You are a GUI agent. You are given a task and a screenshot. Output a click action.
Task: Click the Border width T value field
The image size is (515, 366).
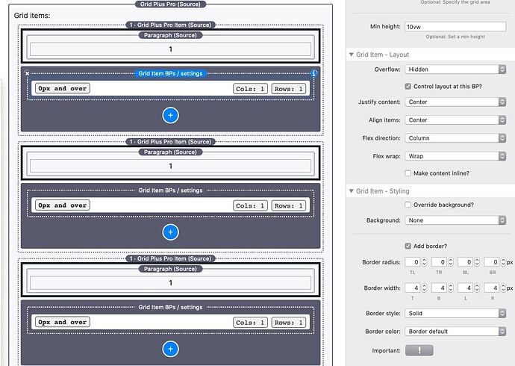click(413, 288)
